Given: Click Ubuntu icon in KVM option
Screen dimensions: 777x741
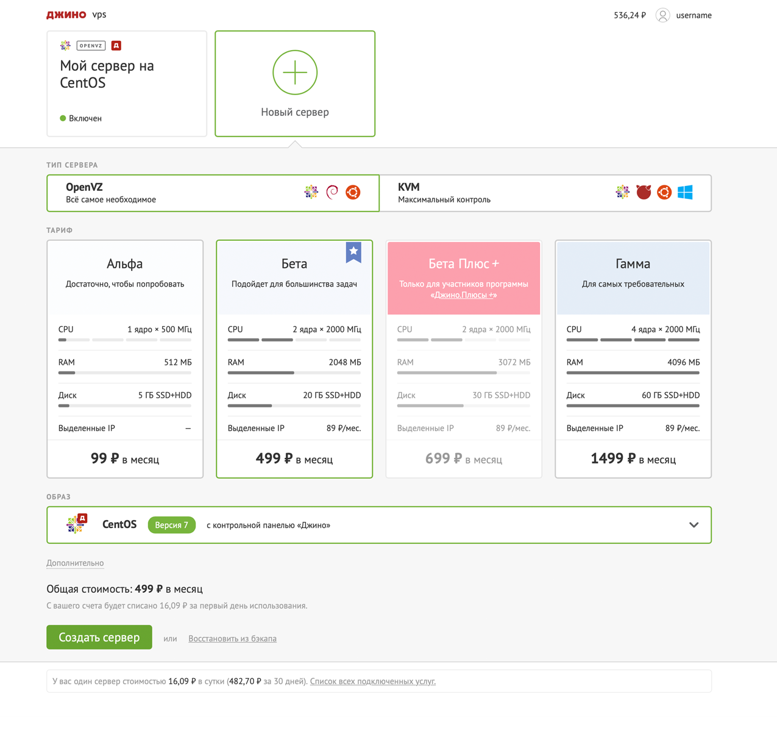Looking at the screenshot, I should coord(664,192).
